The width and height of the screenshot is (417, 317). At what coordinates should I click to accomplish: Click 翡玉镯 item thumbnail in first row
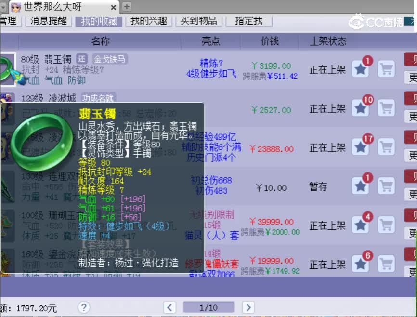7,69
